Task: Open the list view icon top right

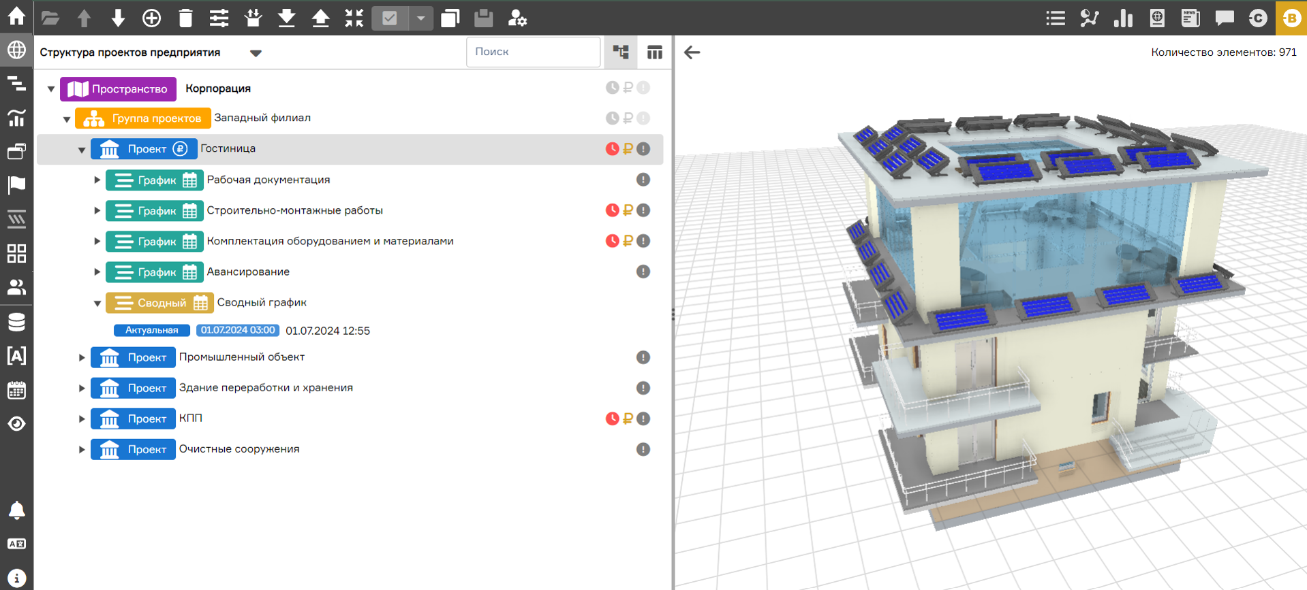Action: click(1056, 18)
